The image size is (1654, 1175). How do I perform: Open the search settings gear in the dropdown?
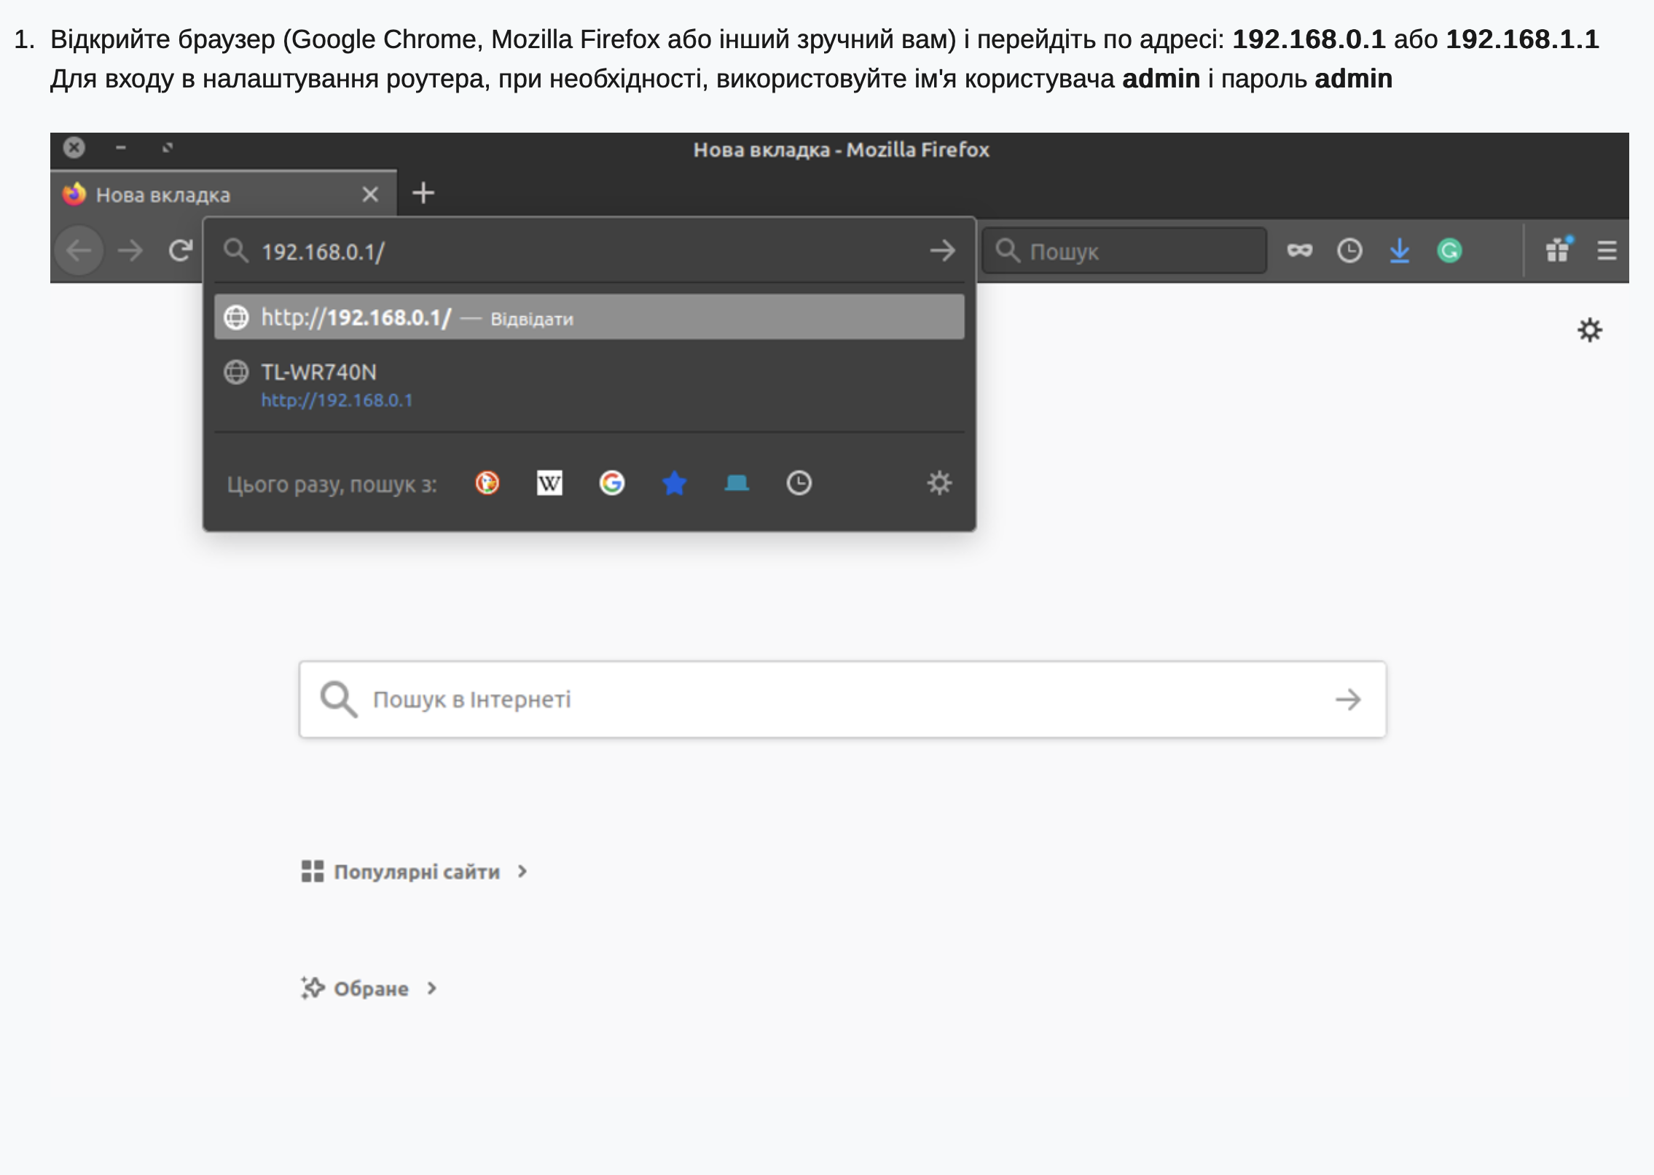pyautogui.click(x=939, y=483)
